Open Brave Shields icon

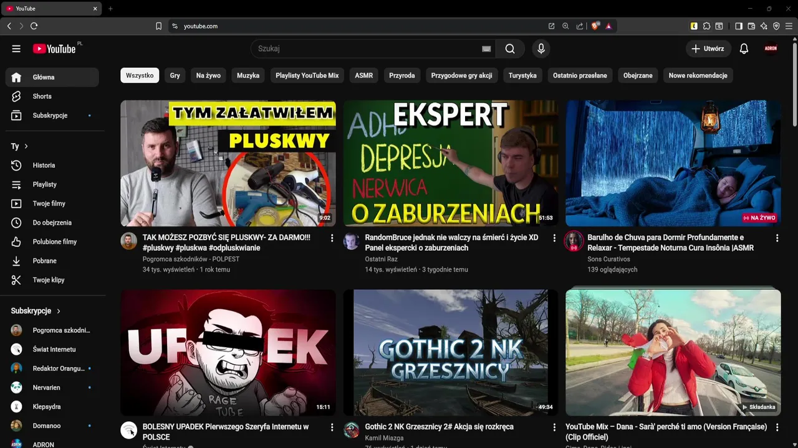coord(595,26)
